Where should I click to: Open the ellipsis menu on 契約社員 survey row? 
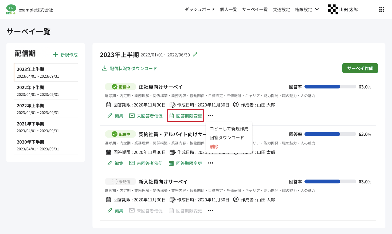pos(210,163)
